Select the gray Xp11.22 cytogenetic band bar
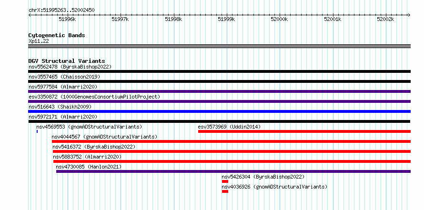Image resolution: width=424 pixels, height=210 pixels. click(219, 46)
